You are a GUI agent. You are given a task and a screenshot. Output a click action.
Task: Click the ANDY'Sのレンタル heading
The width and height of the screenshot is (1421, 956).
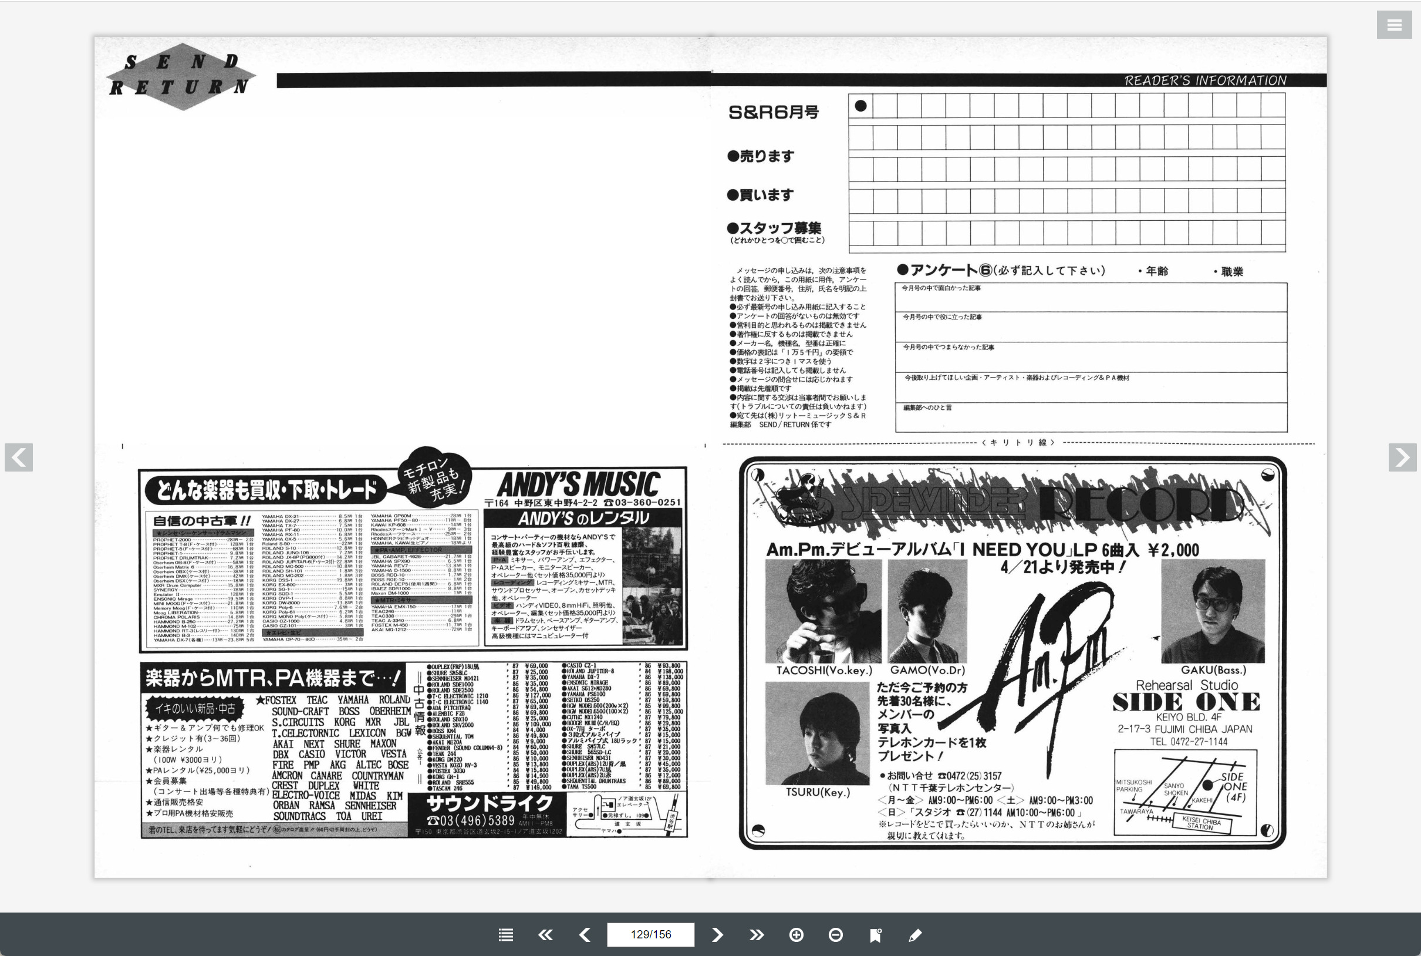pos(583,519)
